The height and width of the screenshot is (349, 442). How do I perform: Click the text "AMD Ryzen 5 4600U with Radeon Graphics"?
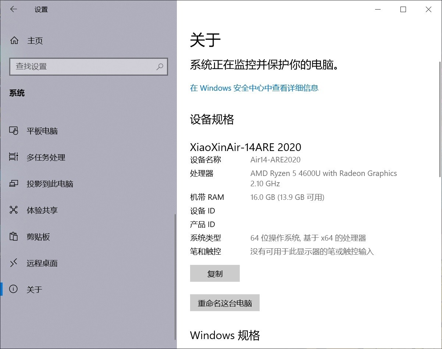tap(324, 173)
